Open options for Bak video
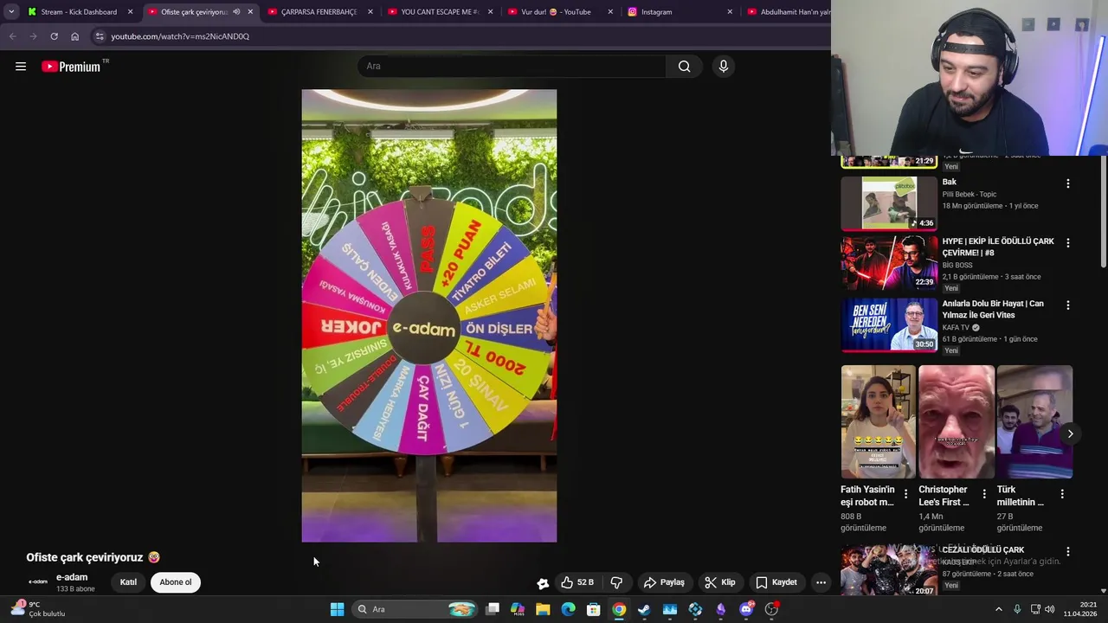This screenshot has height=623, width=1108. 1067,183
